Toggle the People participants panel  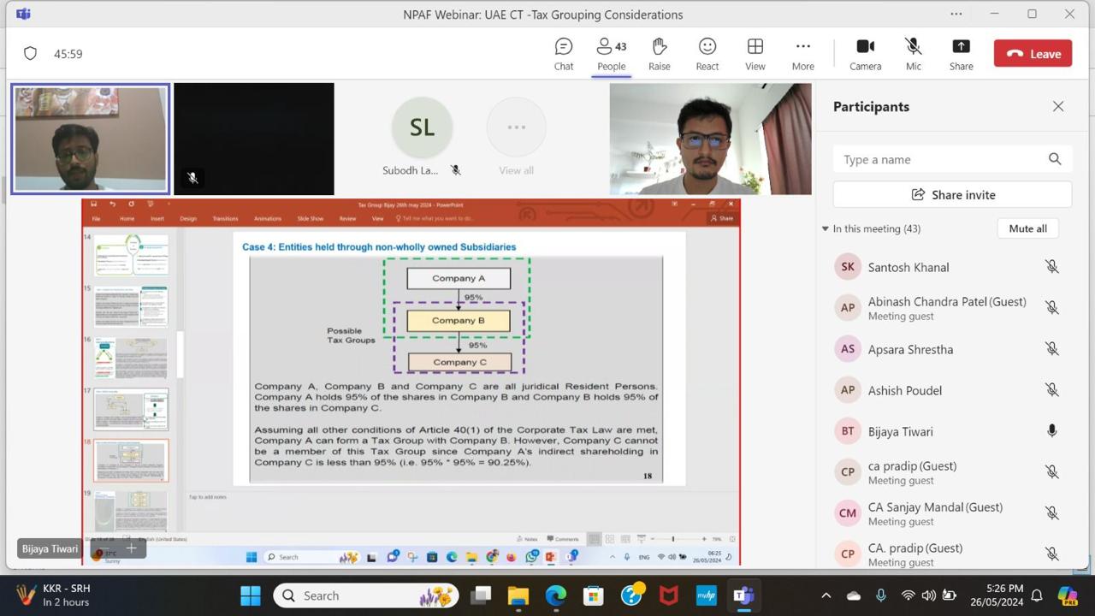coord(611,53)
